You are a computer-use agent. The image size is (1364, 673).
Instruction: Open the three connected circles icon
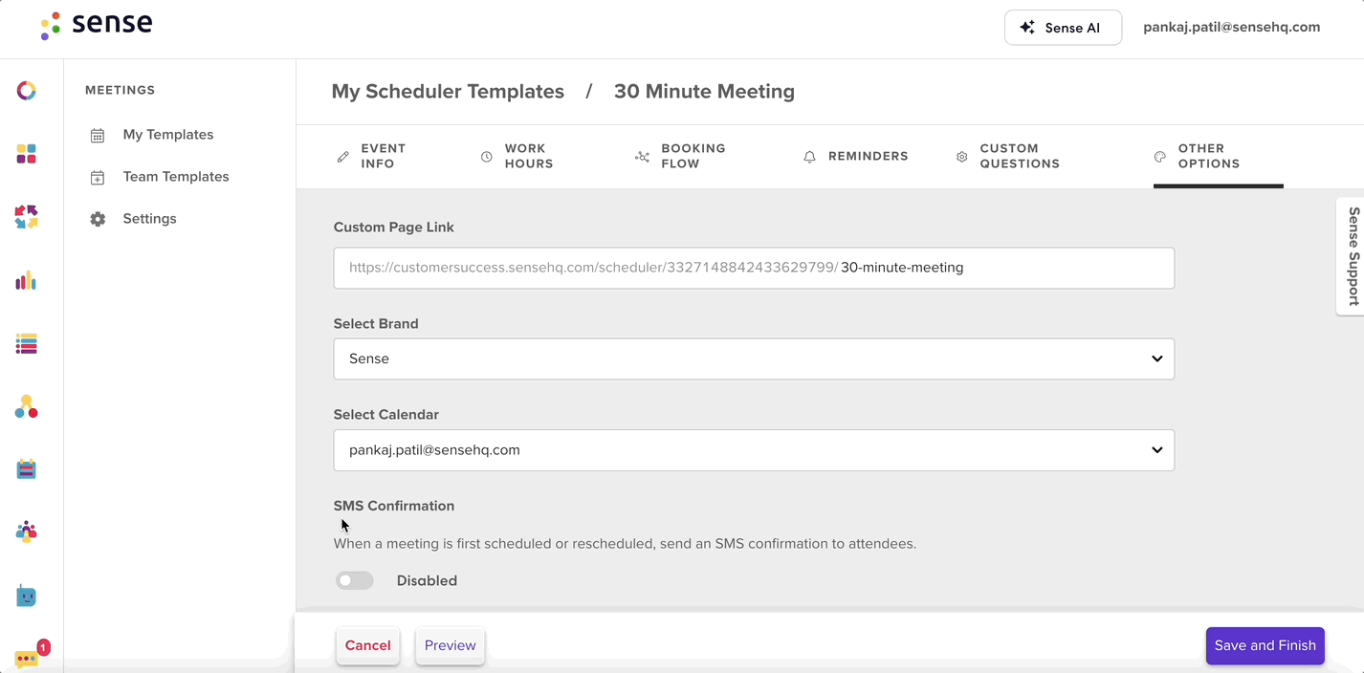pos(27,407)
